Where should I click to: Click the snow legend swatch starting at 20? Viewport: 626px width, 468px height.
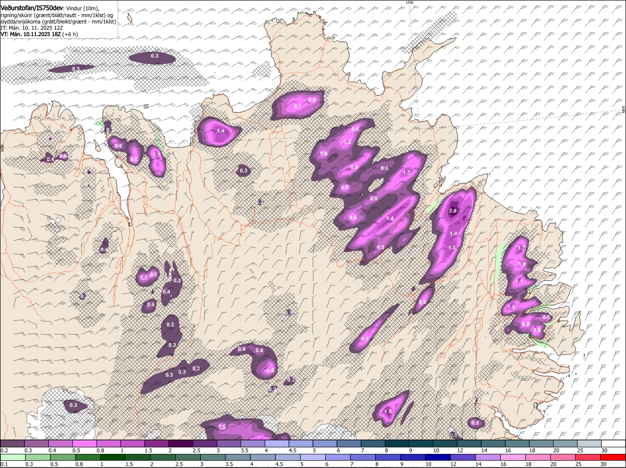(565, 444)
